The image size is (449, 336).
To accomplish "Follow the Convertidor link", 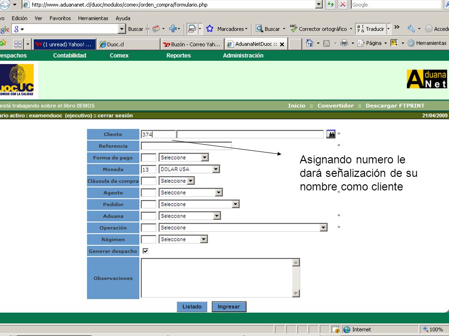I will point(336,106).
